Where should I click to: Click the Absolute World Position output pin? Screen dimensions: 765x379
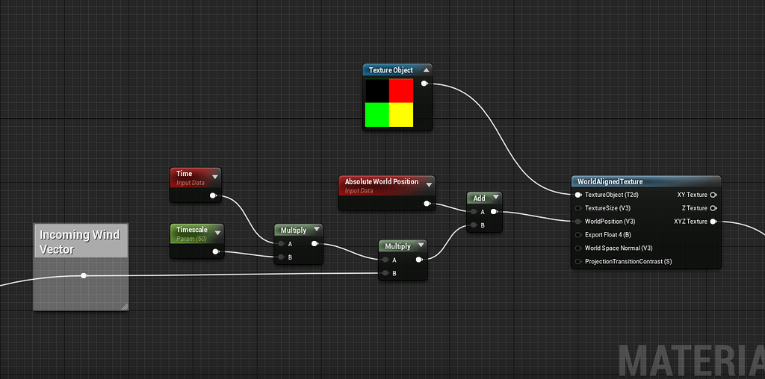(x=427, y=203)
